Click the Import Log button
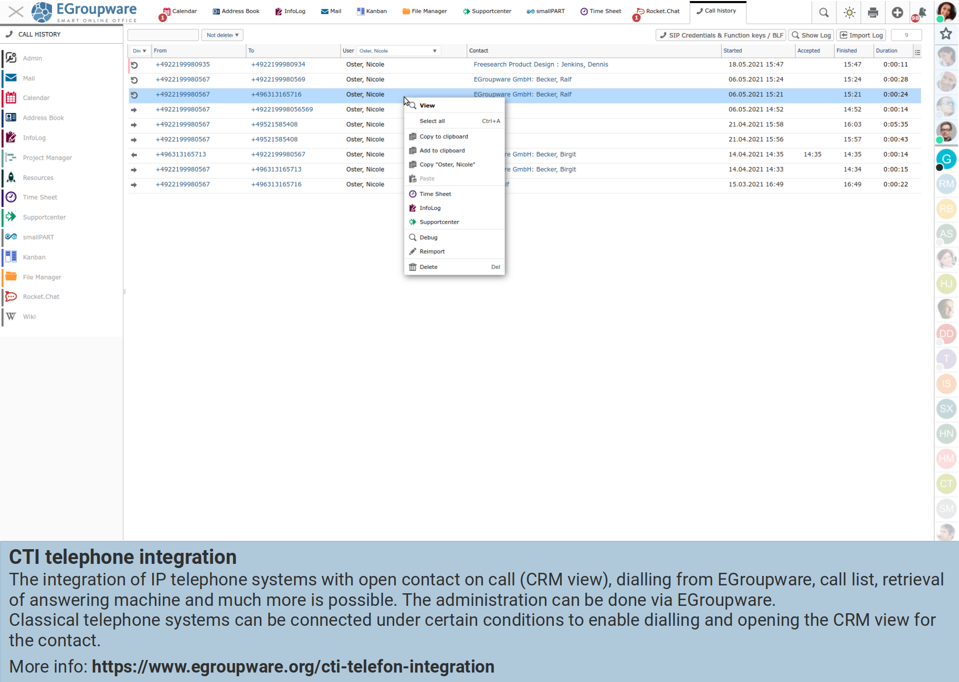 coord(861,35)
